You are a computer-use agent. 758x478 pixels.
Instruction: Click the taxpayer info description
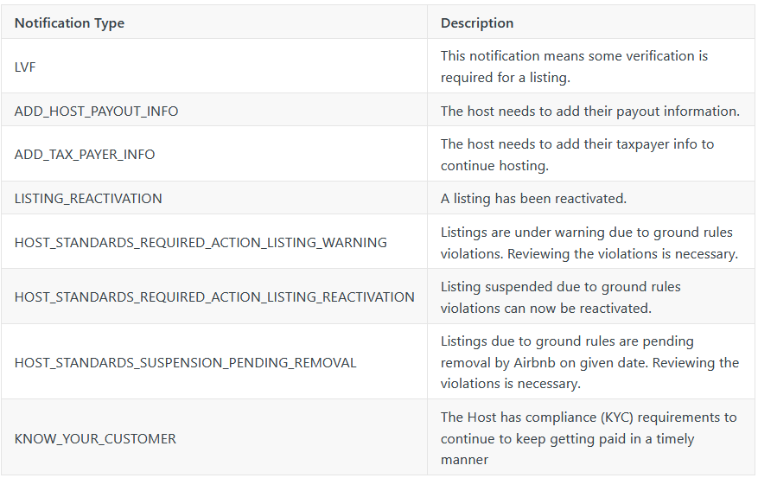(x=577, y=155)
